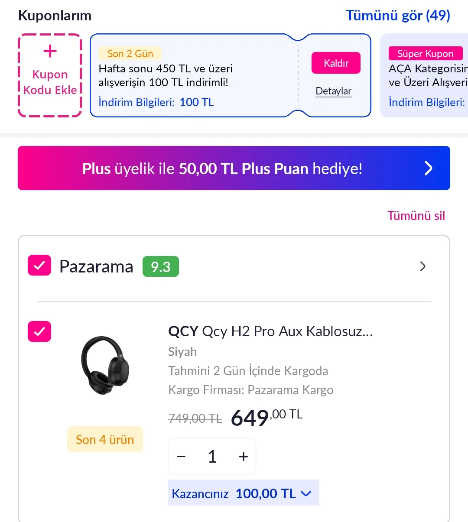Expand the Kazancınız 100,00 TL dropdown

click(x=306, y=493)
